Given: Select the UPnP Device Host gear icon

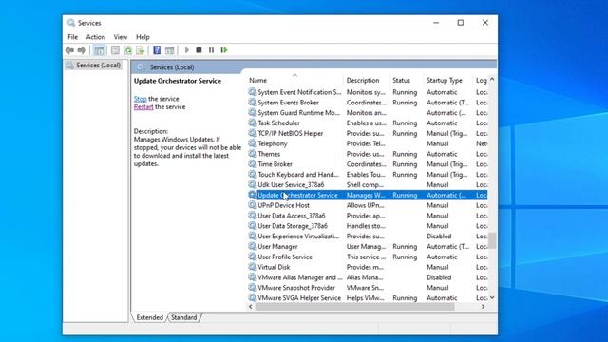Looking at the screenshot, I should 253,205.
